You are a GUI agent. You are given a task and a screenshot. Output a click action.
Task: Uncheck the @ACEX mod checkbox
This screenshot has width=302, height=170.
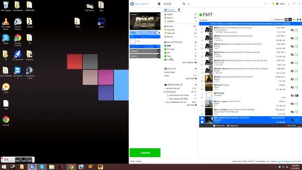[202, 40]
